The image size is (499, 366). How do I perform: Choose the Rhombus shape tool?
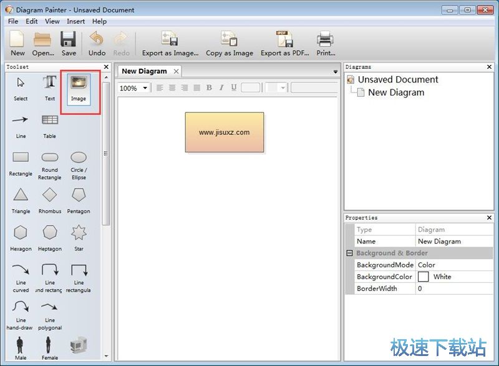pos(50,200)
